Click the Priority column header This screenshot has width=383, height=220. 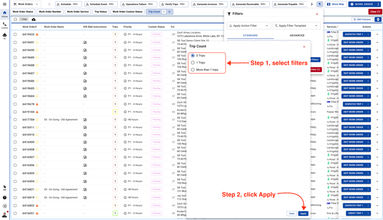click(x=127, y=27)
